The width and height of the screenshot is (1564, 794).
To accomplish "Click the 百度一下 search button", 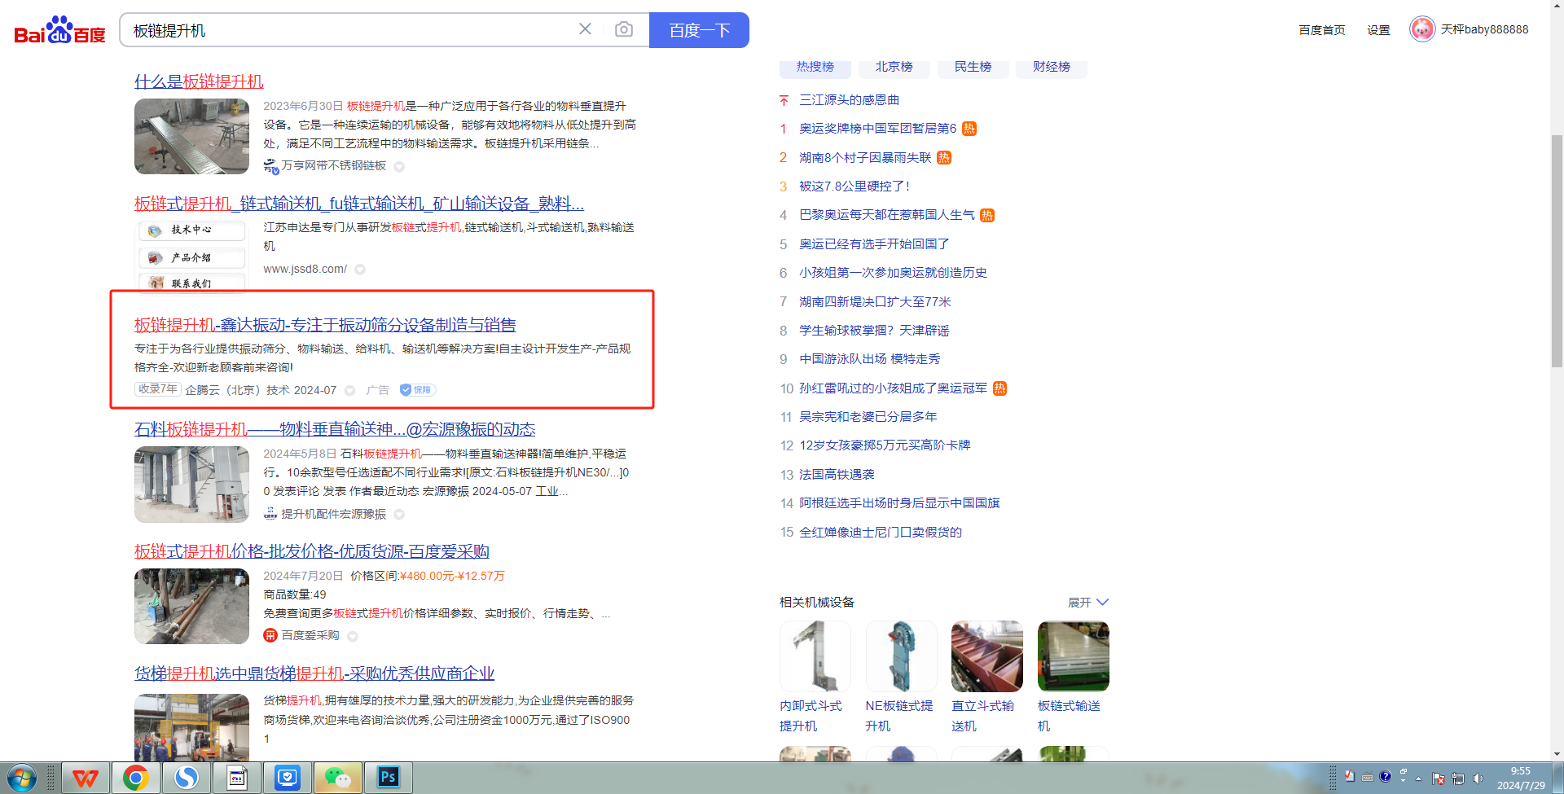I will (699, 30).
